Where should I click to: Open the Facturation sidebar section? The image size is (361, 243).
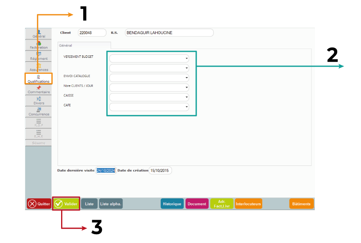[39, 45]
